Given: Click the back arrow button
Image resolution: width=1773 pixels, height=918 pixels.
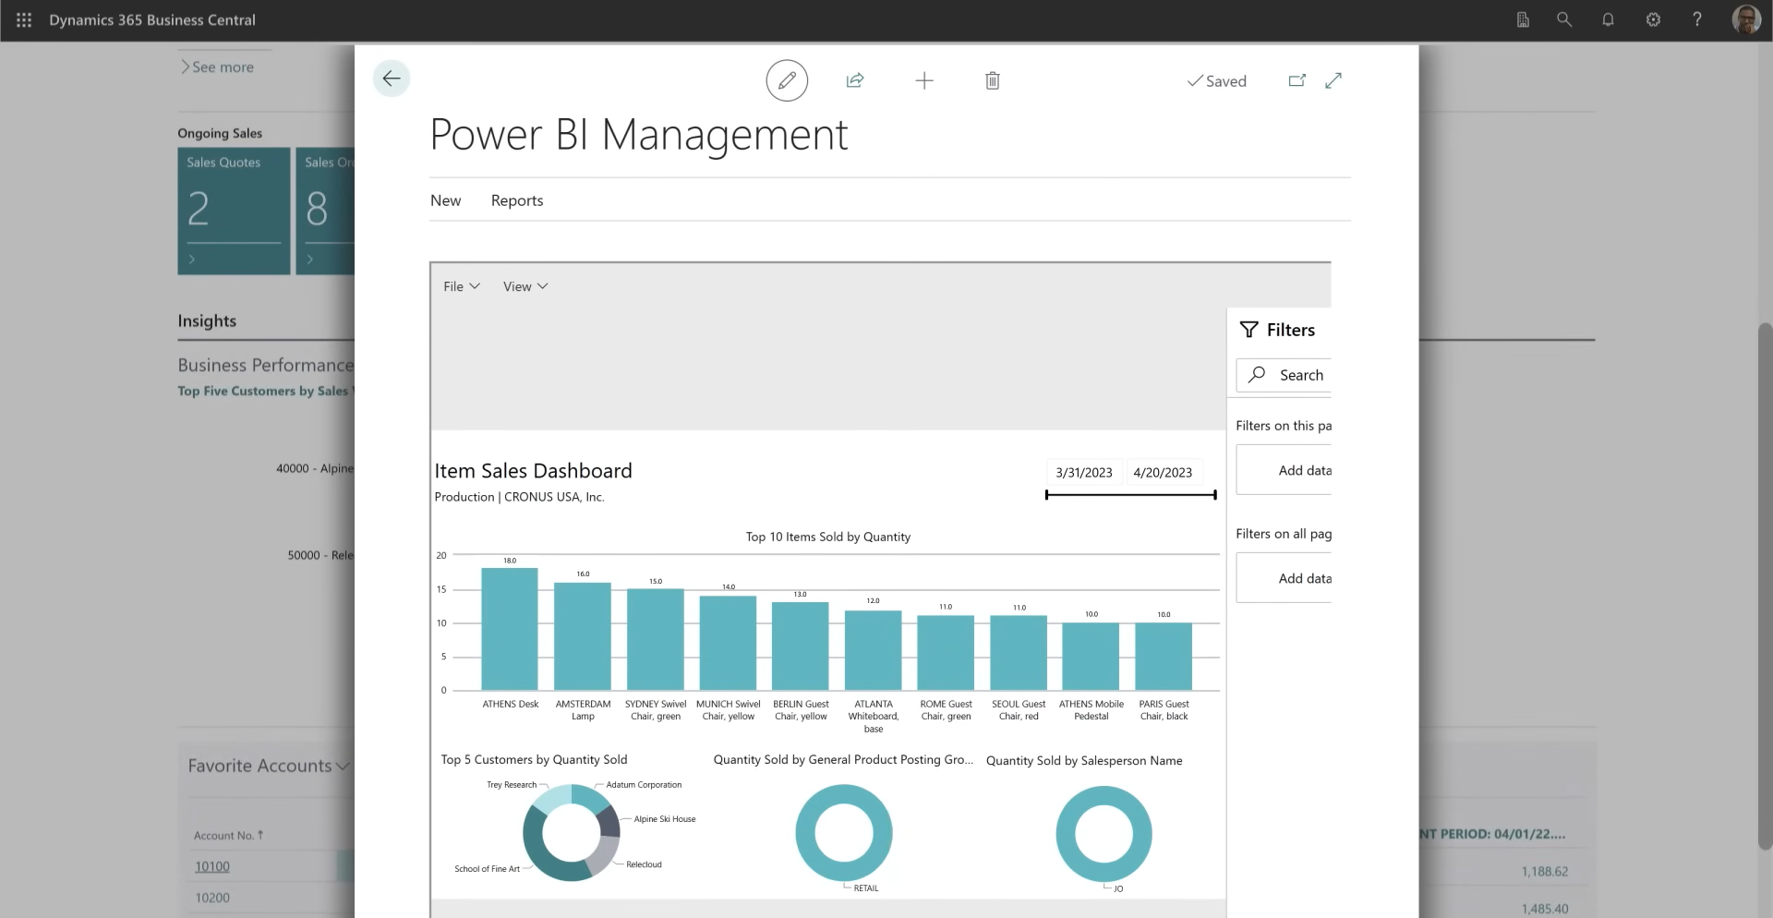Looking at the screenshot, I should click(392, 79).
